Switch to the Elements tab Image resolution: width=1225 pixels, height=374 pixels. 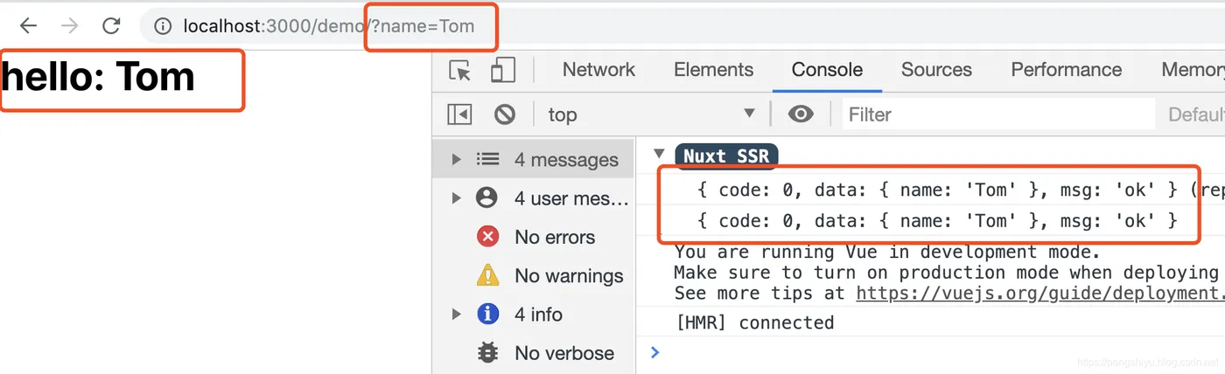713,70
